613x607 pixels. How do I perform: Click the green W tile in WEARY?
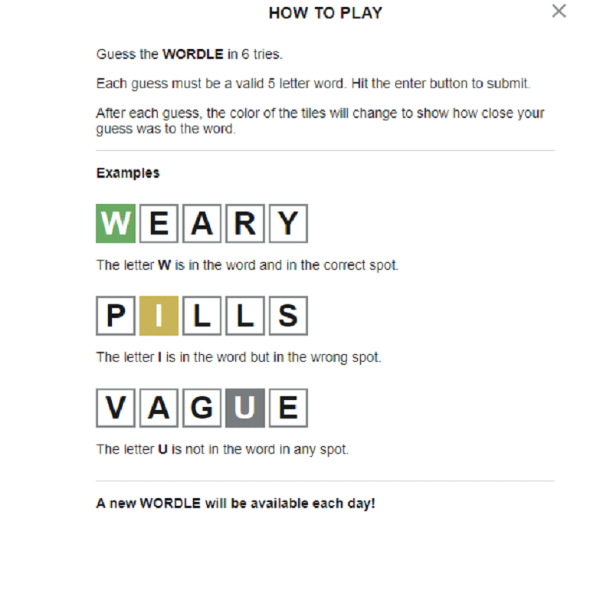click(x=116, y=224)
